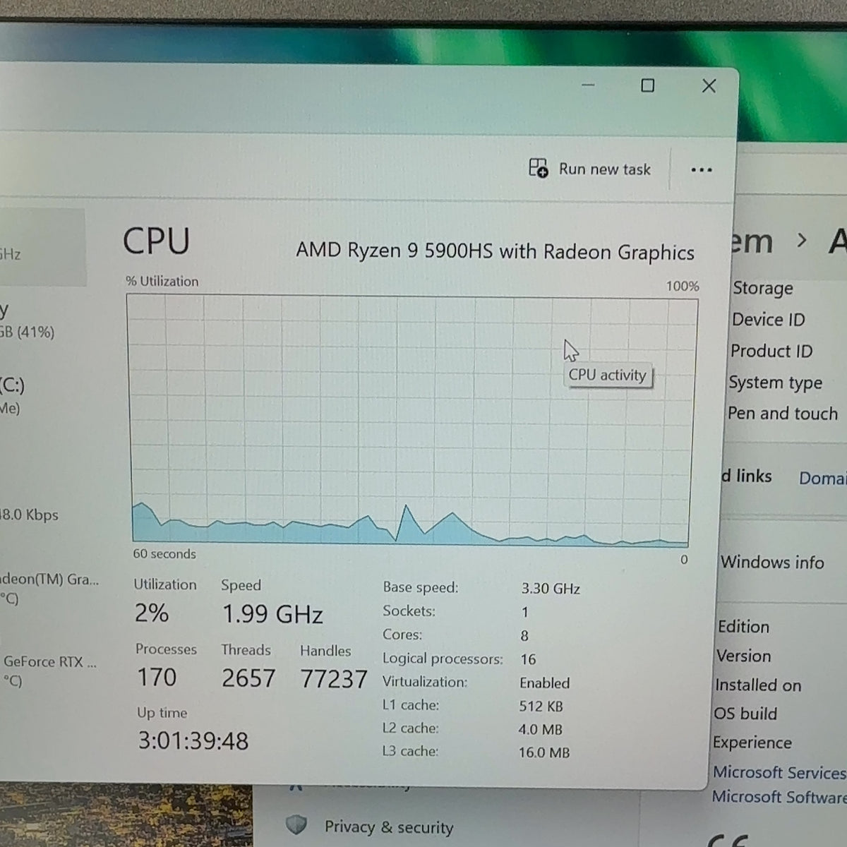Click the Privacy & security shield icon

[296, 825]
